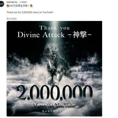Click the 神撃 kanji in the artwork
The height and width of the screenshot is (118, 118).
[80, 35]
